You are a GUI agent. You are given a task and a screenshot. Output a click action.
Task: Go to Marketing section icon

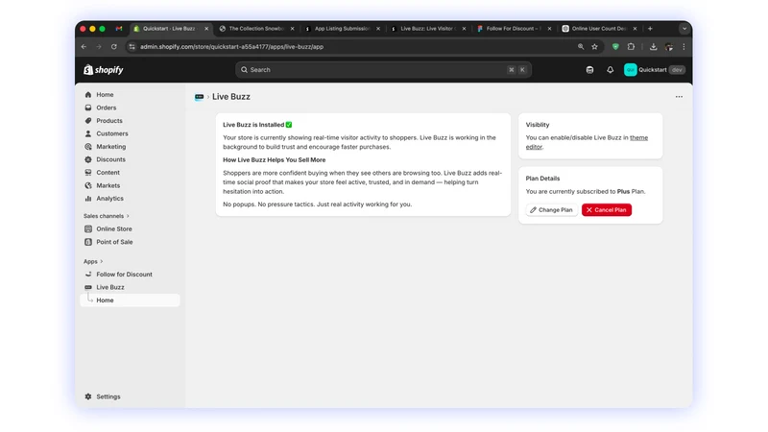pyautogui.click(x=88, y=147)
